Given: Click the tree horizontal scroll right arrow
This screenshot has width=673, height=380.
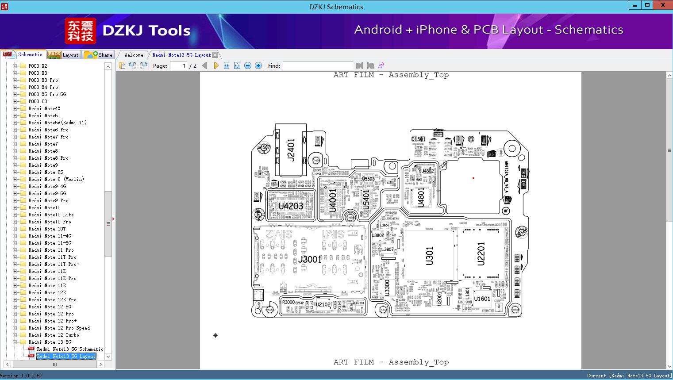Looking at the screenshot, I should pyautogui.click(x=100, y=364).
